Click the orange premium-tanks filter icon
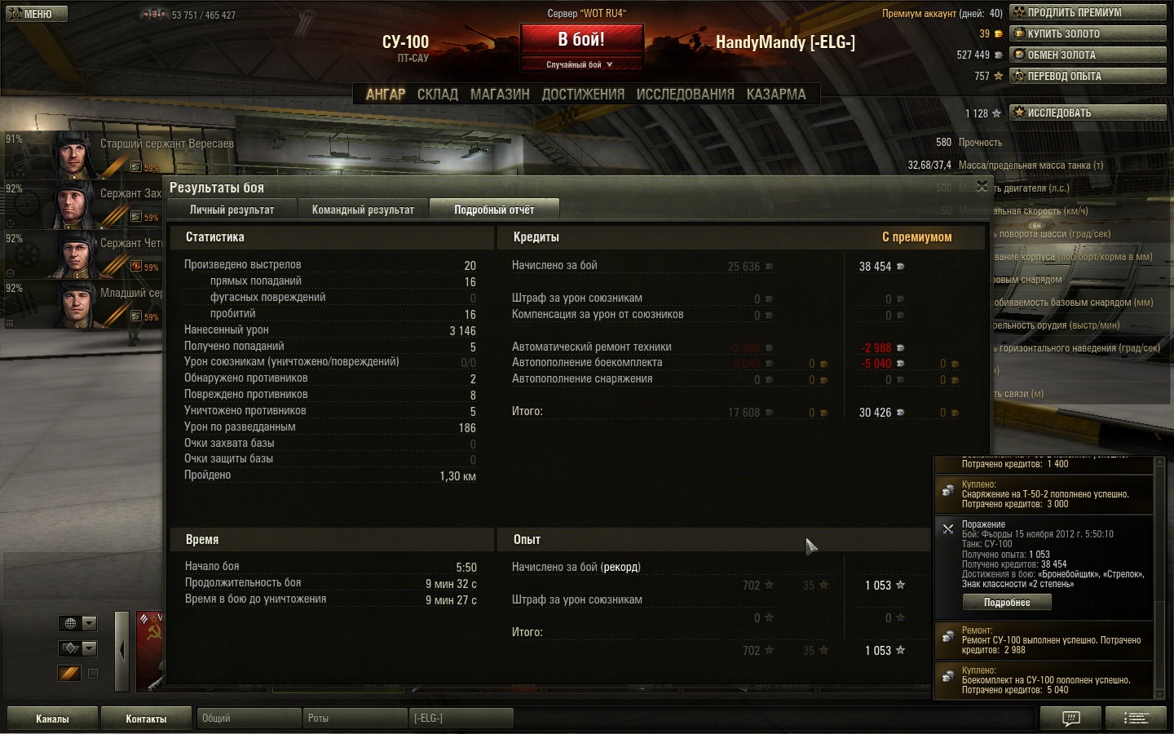The image size is (1174, 734). click(x=69, y=674)
